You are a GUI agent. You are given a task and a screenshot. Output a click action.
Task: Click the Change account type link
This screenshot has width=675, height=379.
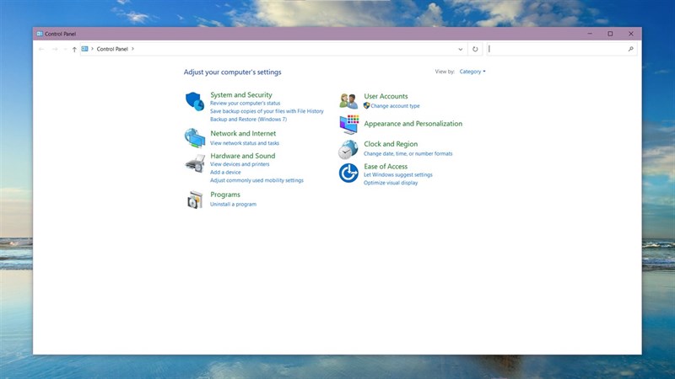395,106
